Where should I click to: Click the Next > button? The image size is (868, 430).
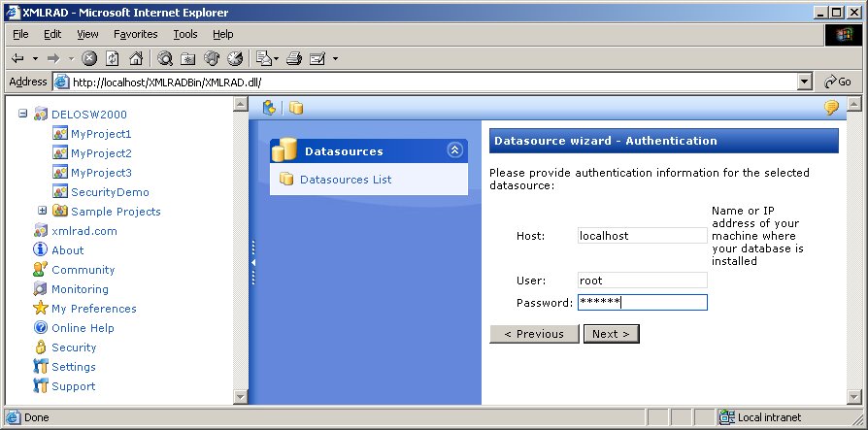pyautogui.click(x=611, y=334)
